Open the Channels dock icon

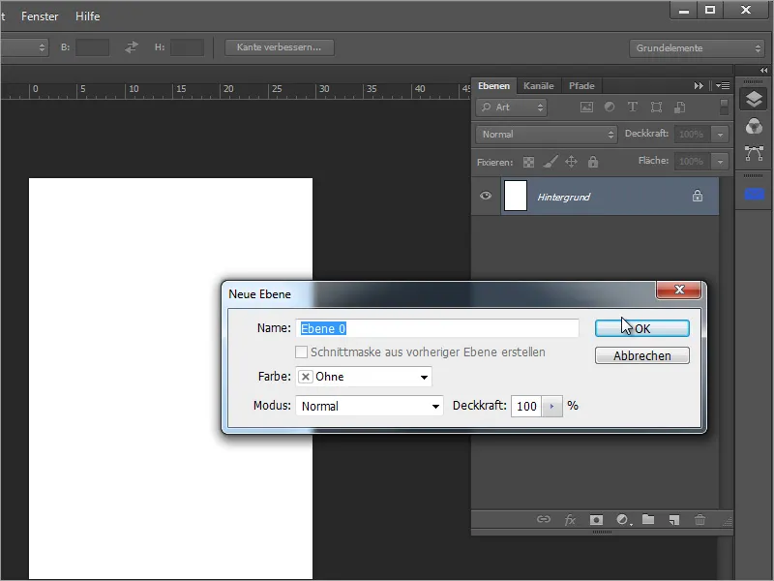(x=754, y=126)
